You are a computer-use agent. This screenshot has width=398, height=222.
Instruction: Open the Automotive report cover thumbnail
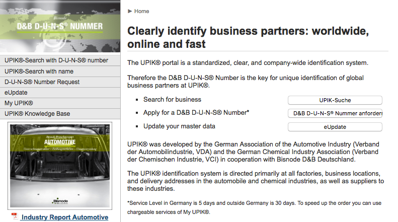click(x=60, y=165)
